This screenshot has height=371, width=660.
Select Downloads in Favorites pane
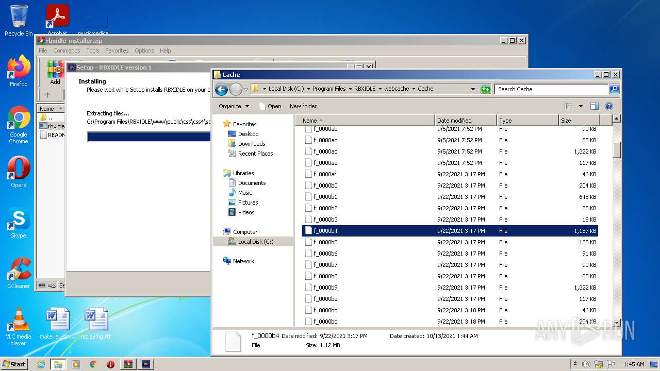[252, 144]
